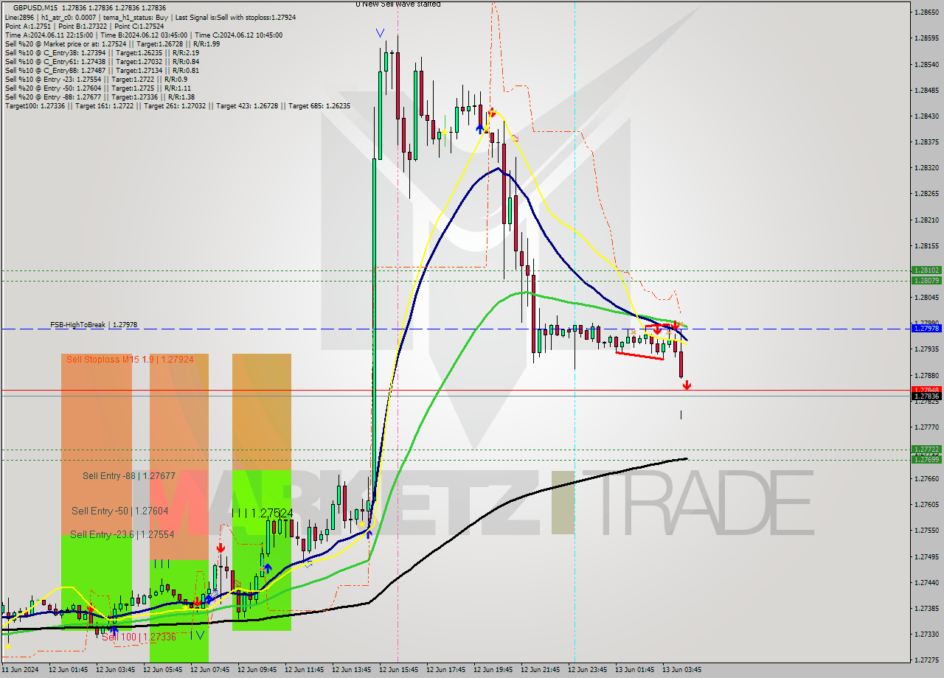Select the Point A:1.2751 info line
The image size is (944, 678).
pyautogui.click(x=27, y=26)
